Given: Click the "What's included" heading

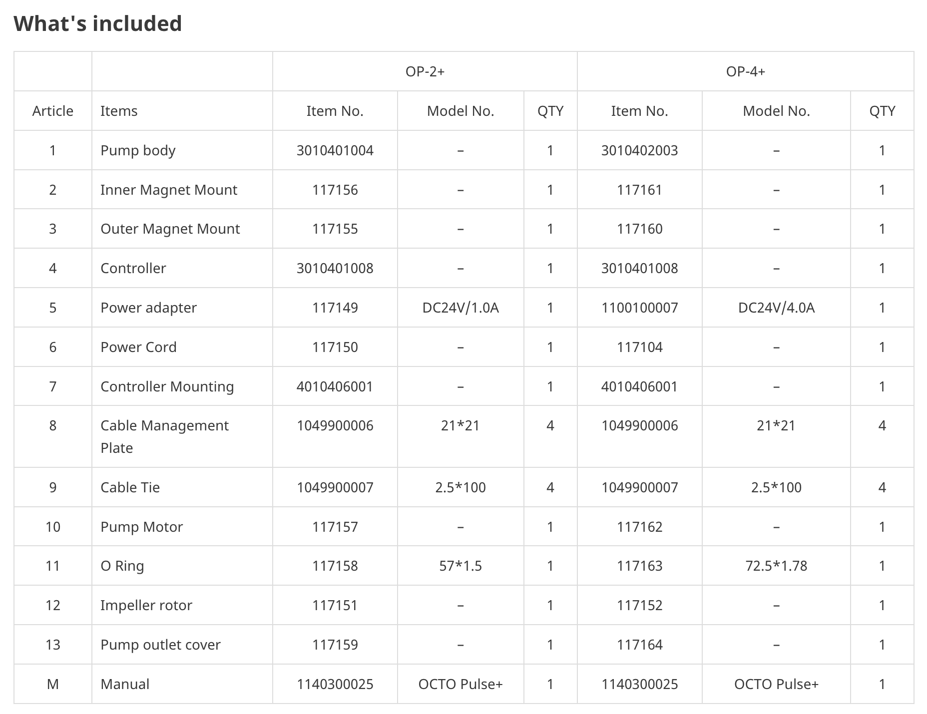Looking at the screenshot, I should pos(98,23).
